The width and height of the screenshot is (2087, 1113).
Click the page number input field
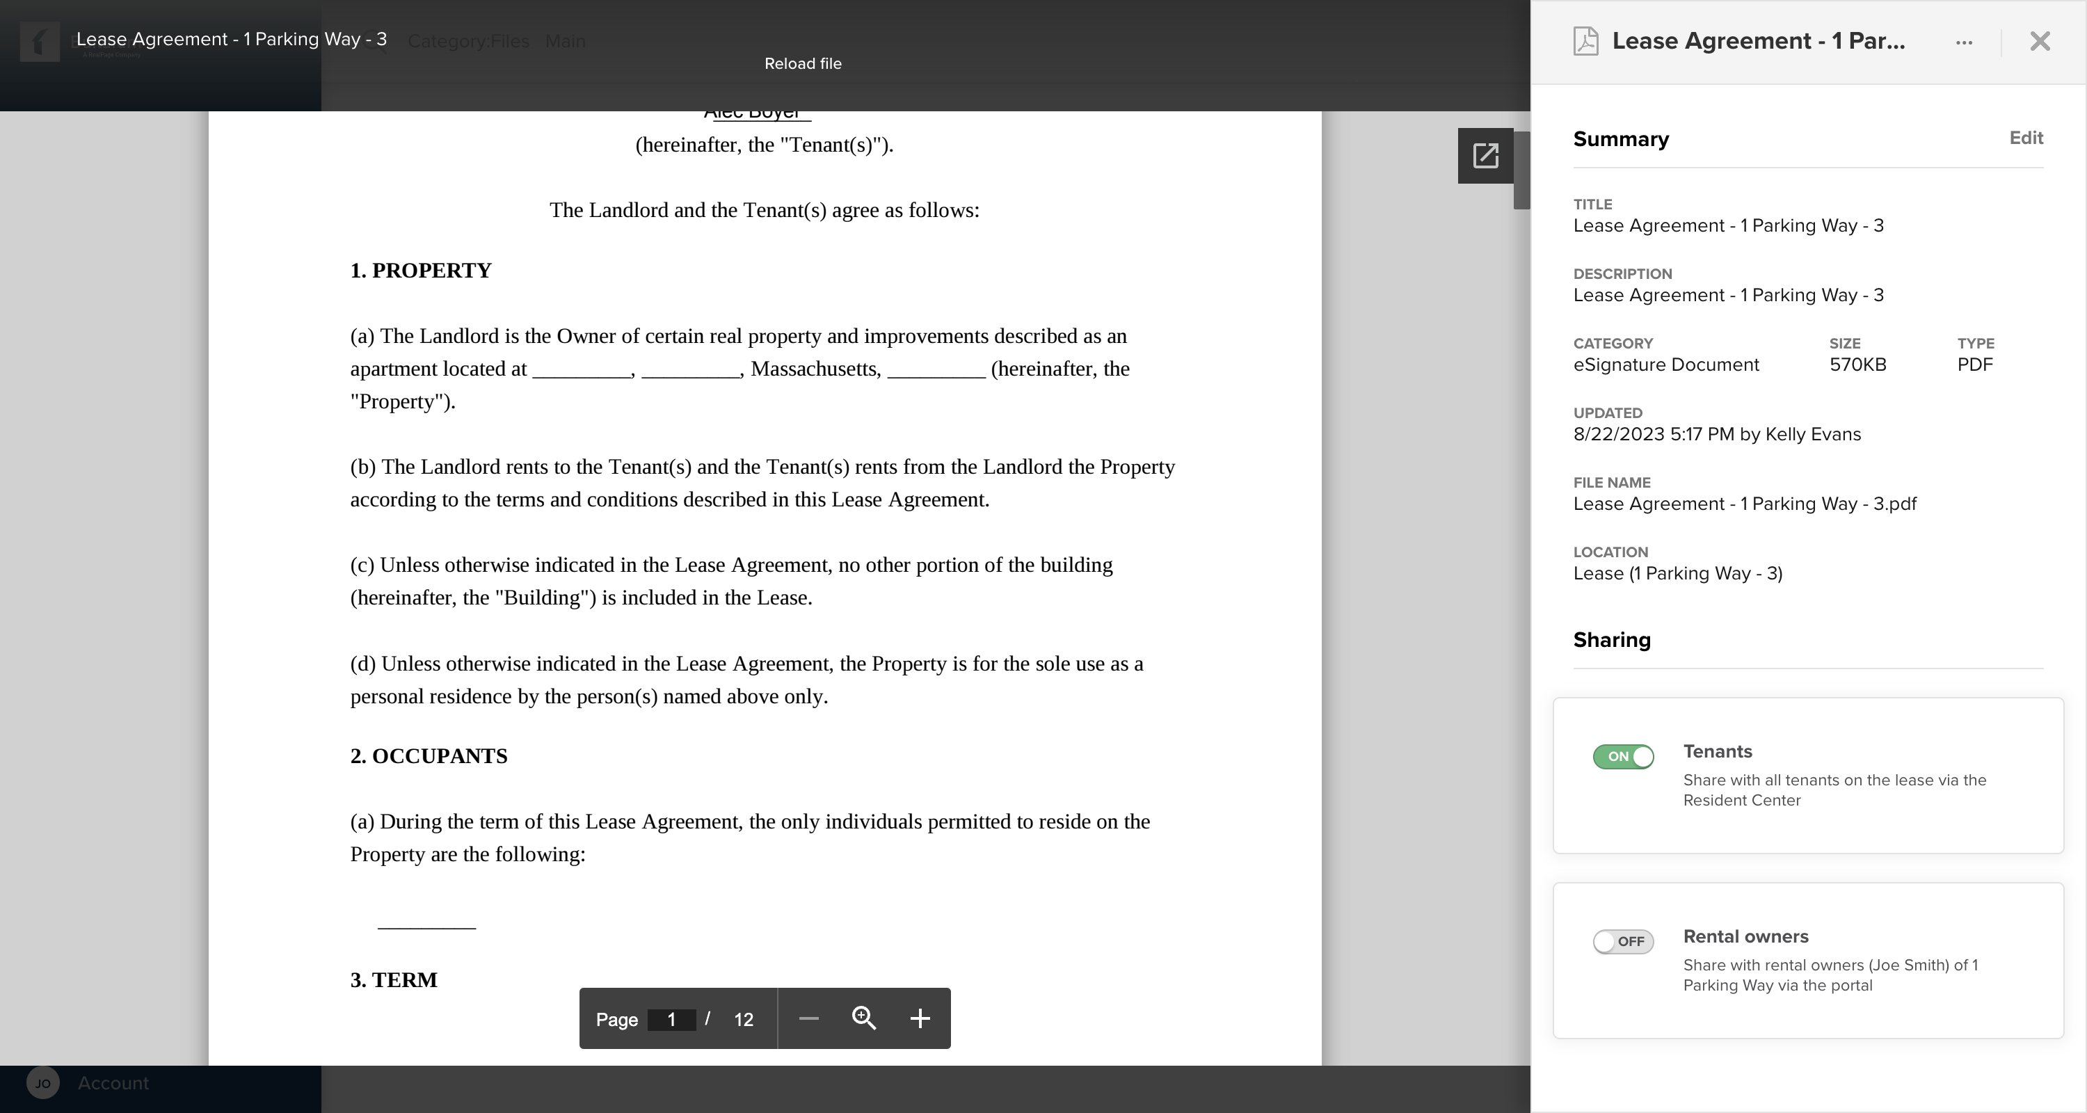[x=671, y=1019]
